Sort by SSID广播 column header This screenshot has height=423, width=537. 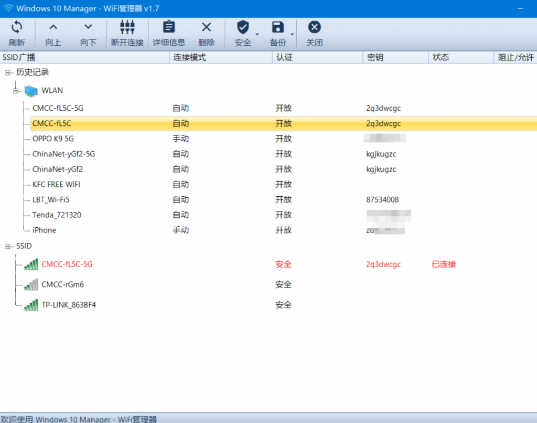pyautogui.click(x=84, y=57)
